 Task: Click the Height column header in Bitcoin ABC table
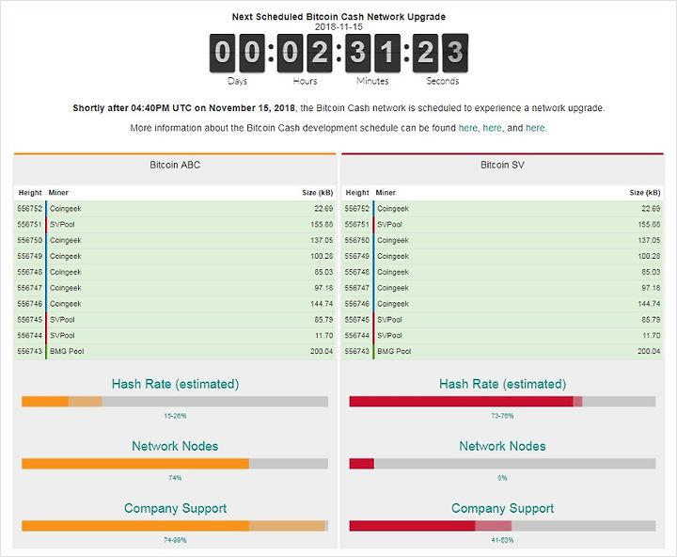tap(30, 193)
